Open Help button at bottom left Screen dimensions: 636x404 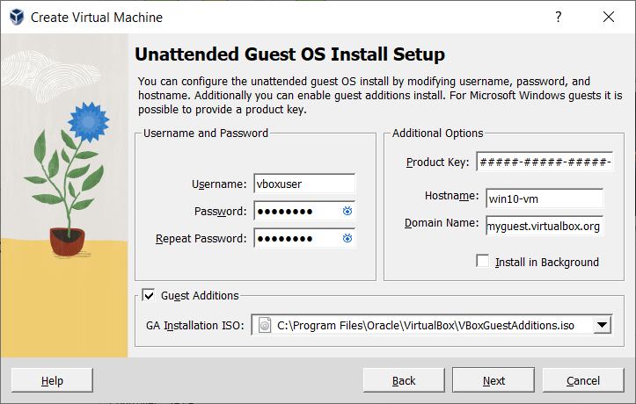coord(52,380)
